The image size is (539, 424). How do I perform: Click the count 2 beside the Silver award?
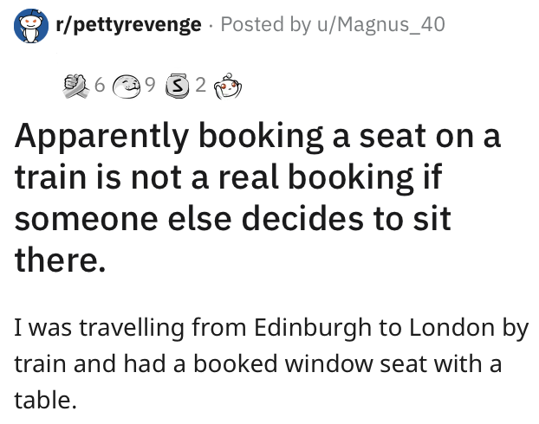click(200, 85)
